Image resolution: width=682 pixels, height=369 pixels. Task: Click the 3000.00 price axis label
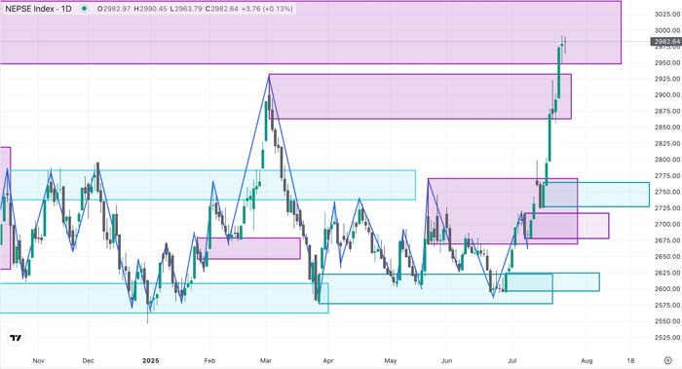pos(666,30)
